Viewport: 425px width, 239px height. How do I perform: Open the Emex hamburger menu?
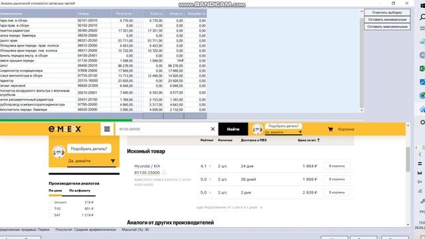107,129
